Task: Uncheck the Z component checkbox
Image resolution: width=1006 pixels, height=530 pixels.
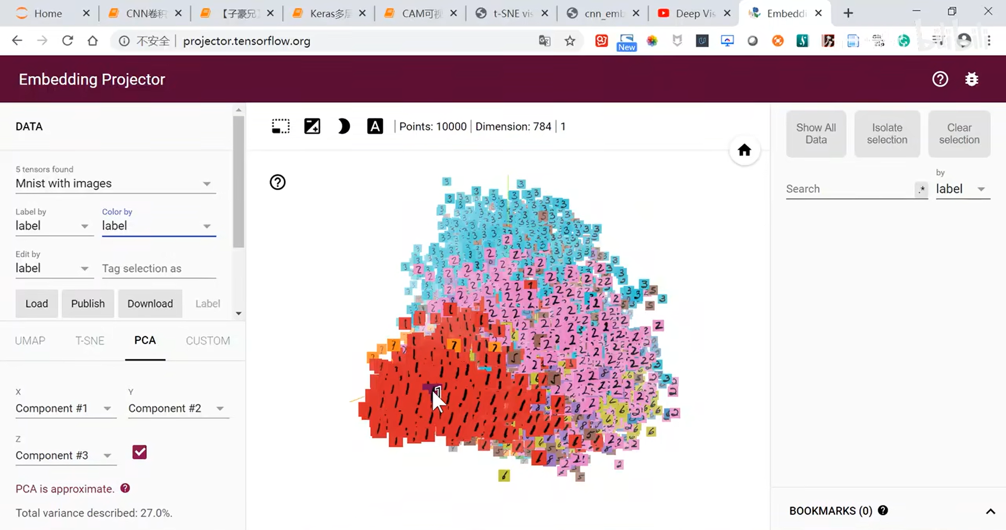Action: pos(139,452)
